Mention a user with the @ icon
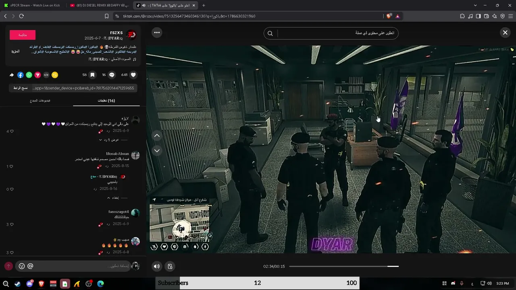The height and width of the screenshot is (290, 516). (30, 266)
